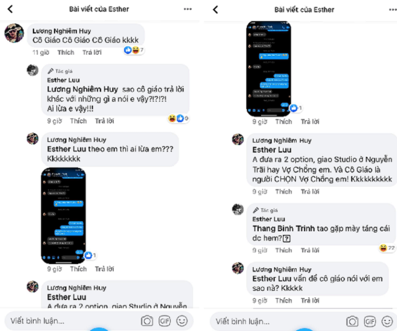The height and width of the screenshot is (331, 397).
Task: View reactions on the 'Ai lừa e vậy' reply
Action: click(179, 118)
